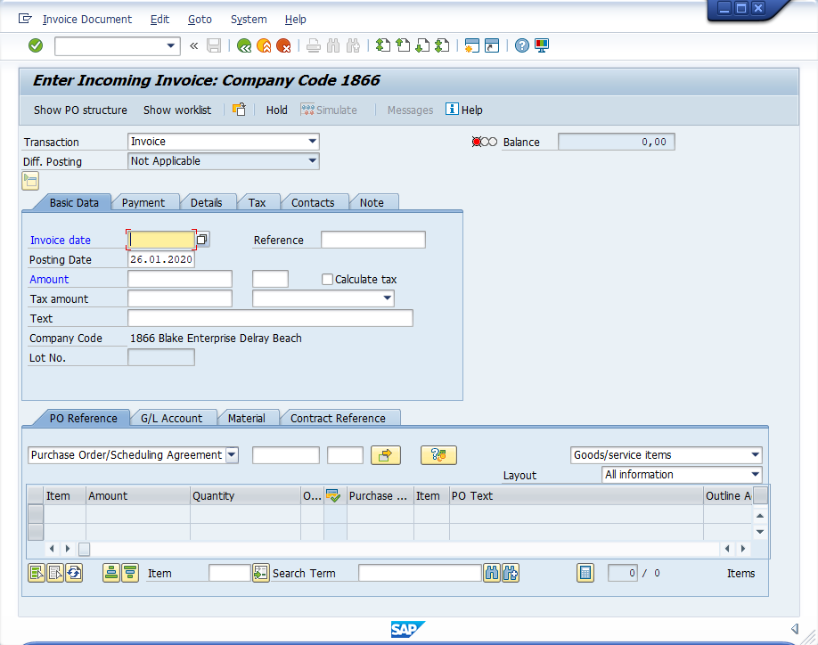Viewport: 818px width, 645px height.
Task: Expand the Goods/service items dropdown
Action: coord(755,455)
